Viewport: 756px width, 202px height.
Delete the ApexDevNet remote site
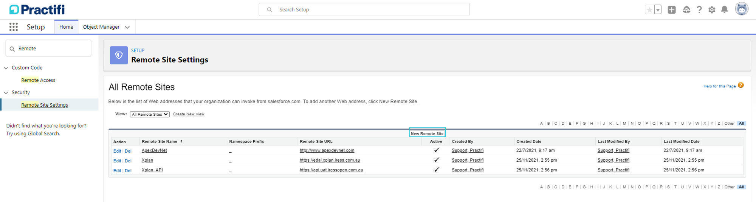pos(128,151)
